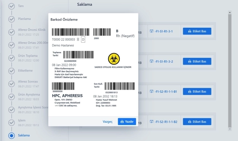Click Etiket Bas for -F1-S1-R1-3-2
Viewport: 238px width, 141px height.
click(197, 61)
